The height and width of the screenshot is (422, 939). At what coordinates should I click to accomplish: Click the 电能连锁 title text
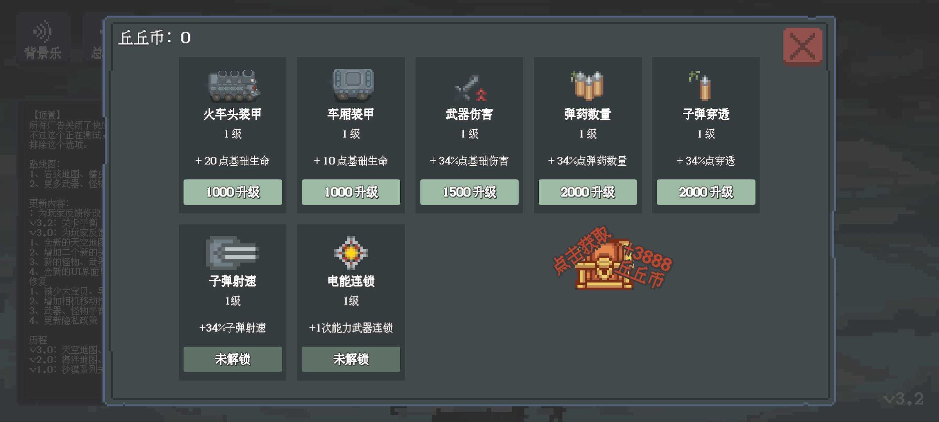click(351, 281)
